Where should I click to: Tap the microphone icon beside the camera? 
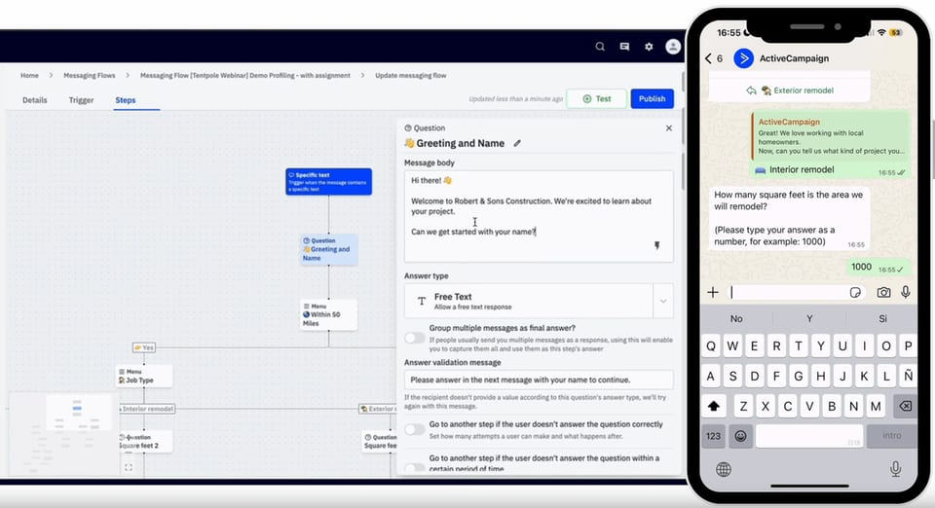pos(906,292)
